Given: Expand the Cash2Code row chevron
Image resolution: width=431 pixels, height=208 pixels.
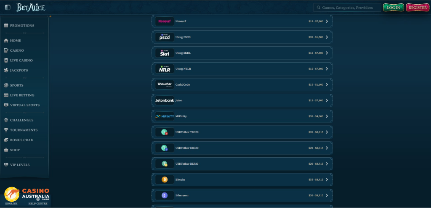Looking at the screenshot, I should tap(327, 84).
